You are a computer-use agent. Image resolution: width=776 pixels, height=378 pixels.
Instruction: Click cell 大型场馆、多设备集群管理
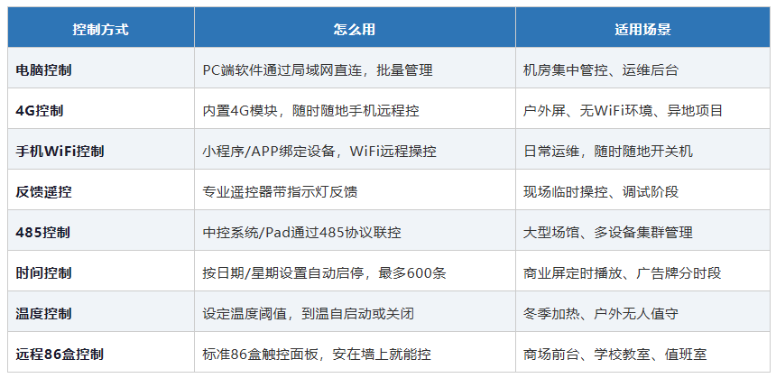pos(642,230)
